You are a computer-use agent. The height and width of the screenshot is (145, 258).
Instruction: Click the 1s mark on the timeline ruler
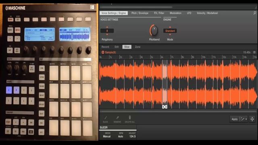(x=111, y=57)
